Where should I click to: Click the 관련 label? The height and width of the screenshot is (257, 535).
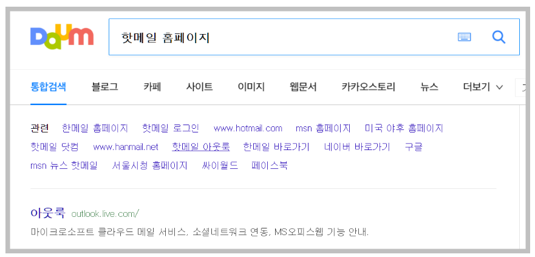click(x=39, y=128)
